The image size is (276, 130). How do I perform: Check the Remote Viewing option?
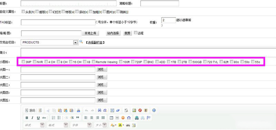93,62
